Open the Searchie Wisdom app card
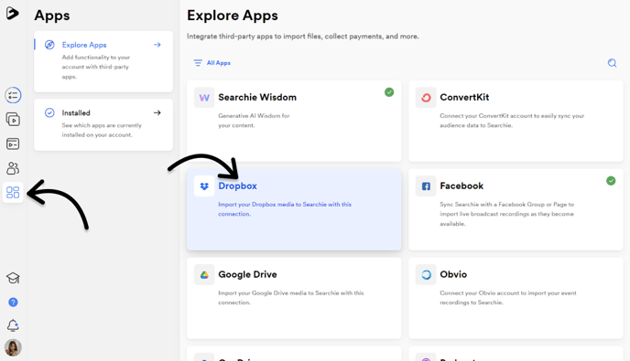 [x=294, y=122]
